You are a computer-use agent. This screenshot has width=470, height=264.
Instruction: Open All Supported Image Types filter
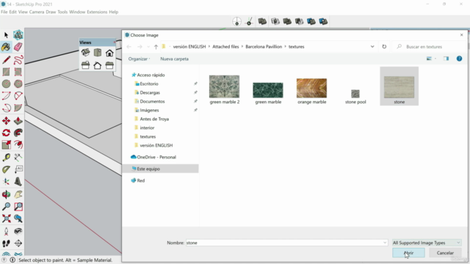pyautogui.click(x=427, y=243)
